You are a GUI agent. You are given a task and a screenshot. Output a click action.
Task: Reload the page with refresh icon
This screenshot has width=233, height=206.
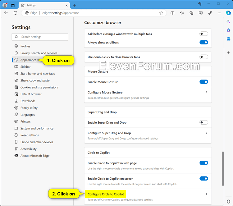[x=16, y=13]
